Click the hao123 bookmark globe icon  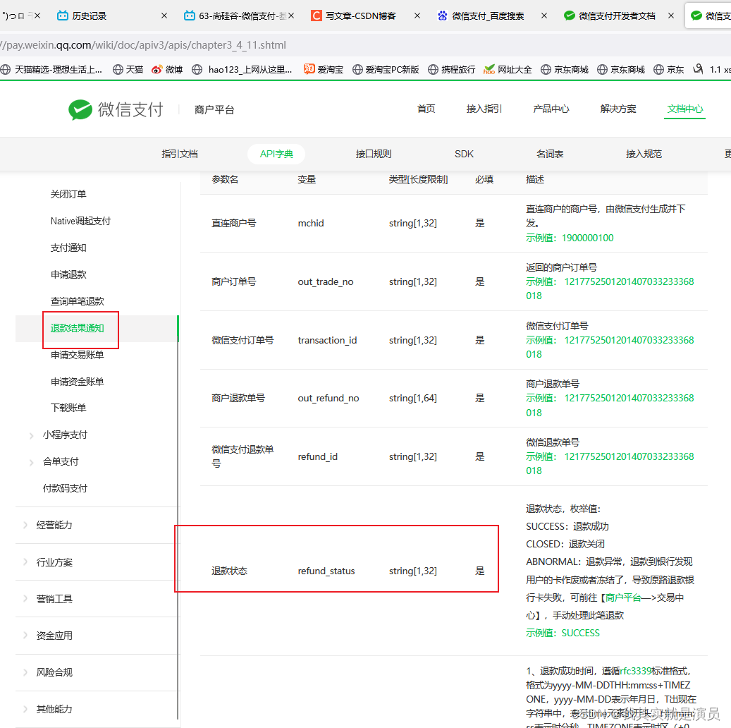pyautogui.click(x=197, y=70)
